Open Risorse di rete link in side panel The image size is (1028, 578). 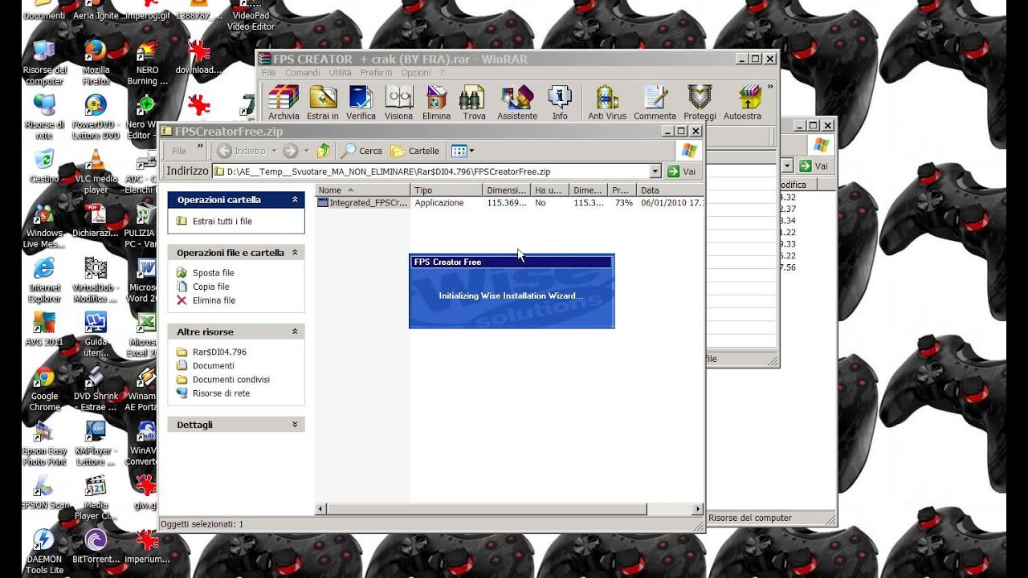(x=221, y=393)
